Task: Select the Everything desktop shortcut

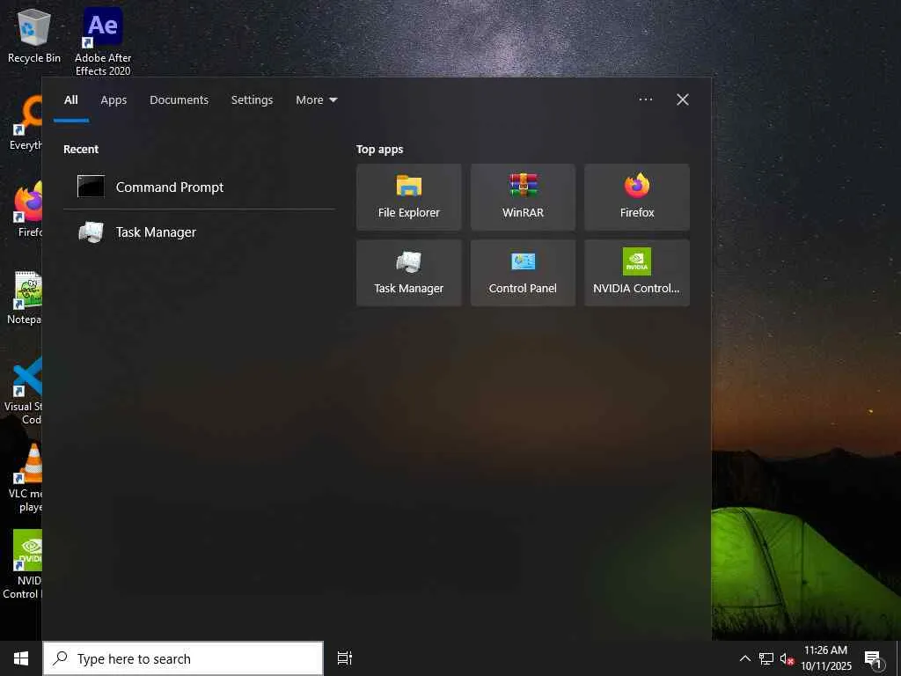Action: (26, 123)
